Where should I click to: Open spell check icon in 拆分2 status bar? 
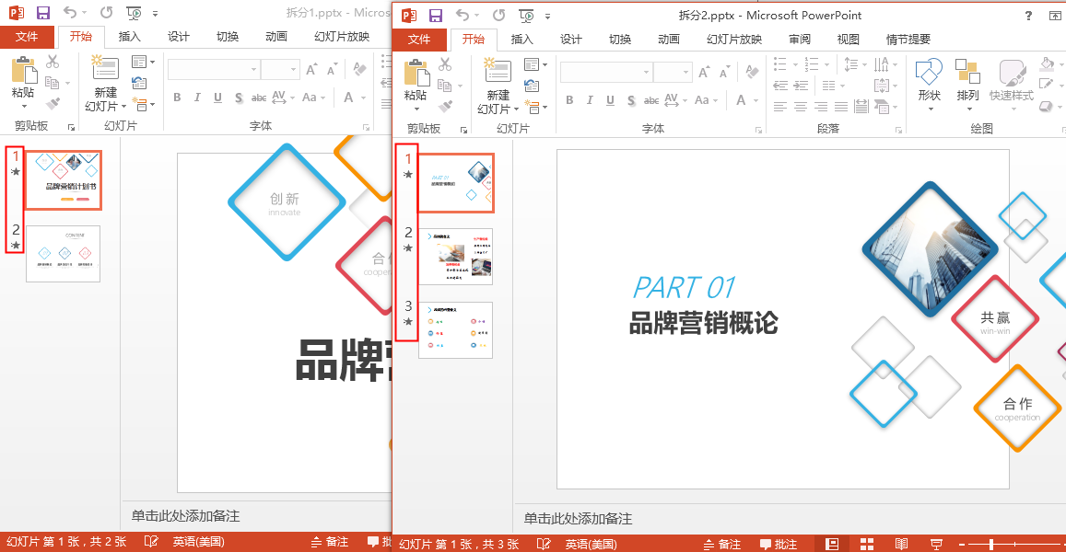544,544
